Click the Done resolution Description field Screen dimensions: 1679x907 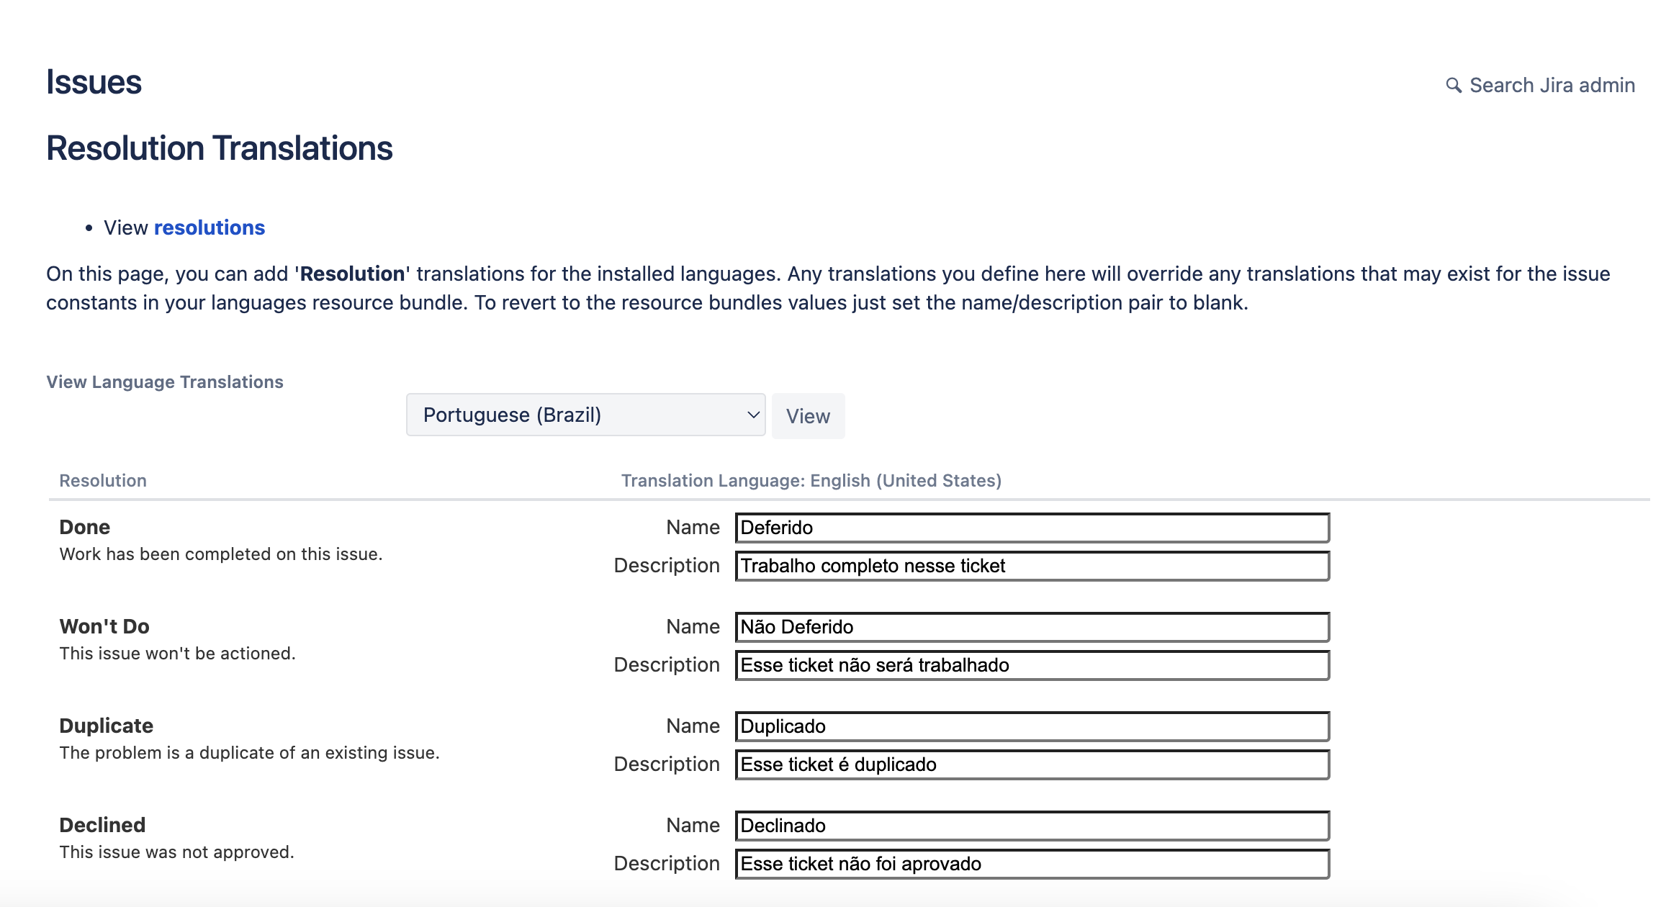point(1031,566)
